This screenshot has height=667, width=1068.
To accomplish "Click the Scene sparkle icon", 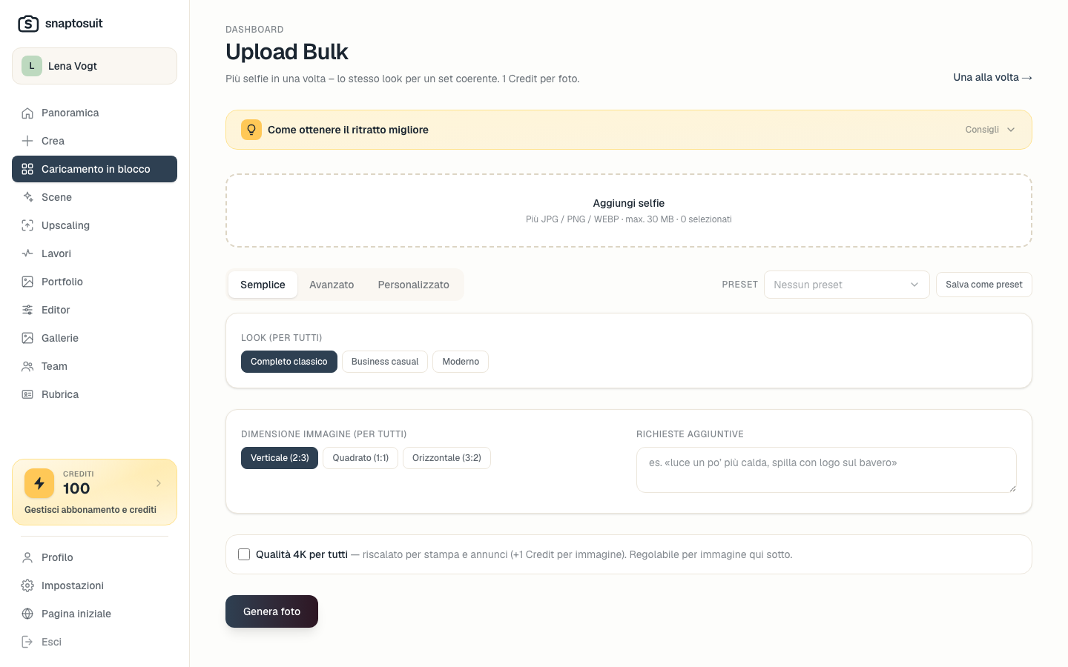I will click(27, 197).
